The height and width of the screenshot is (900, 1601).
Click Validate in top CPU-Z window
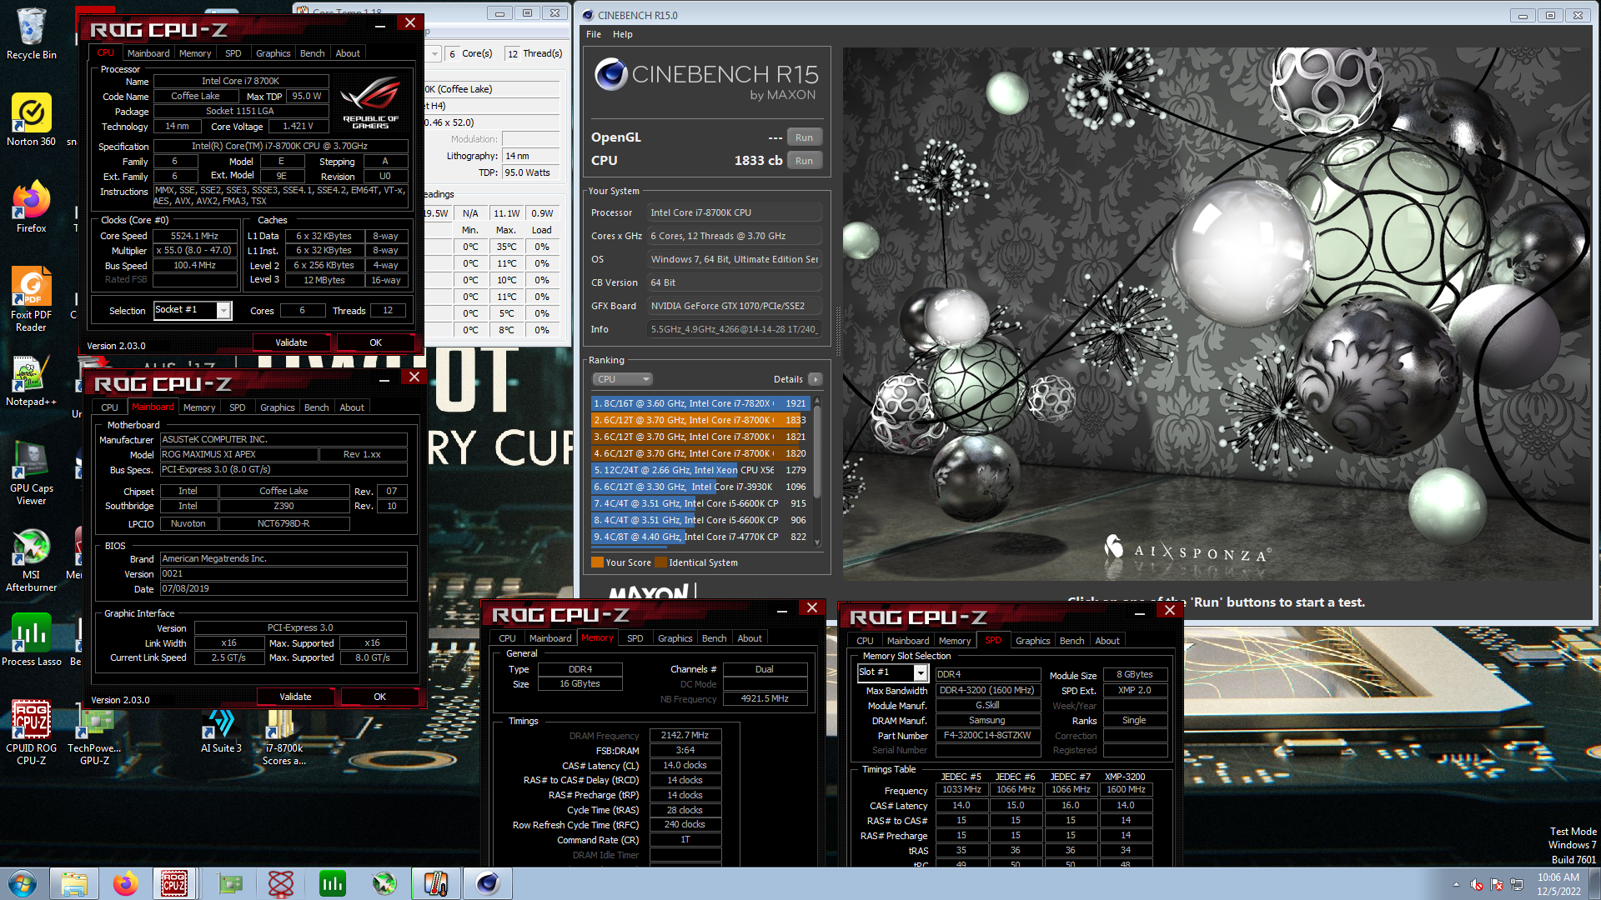291,342
